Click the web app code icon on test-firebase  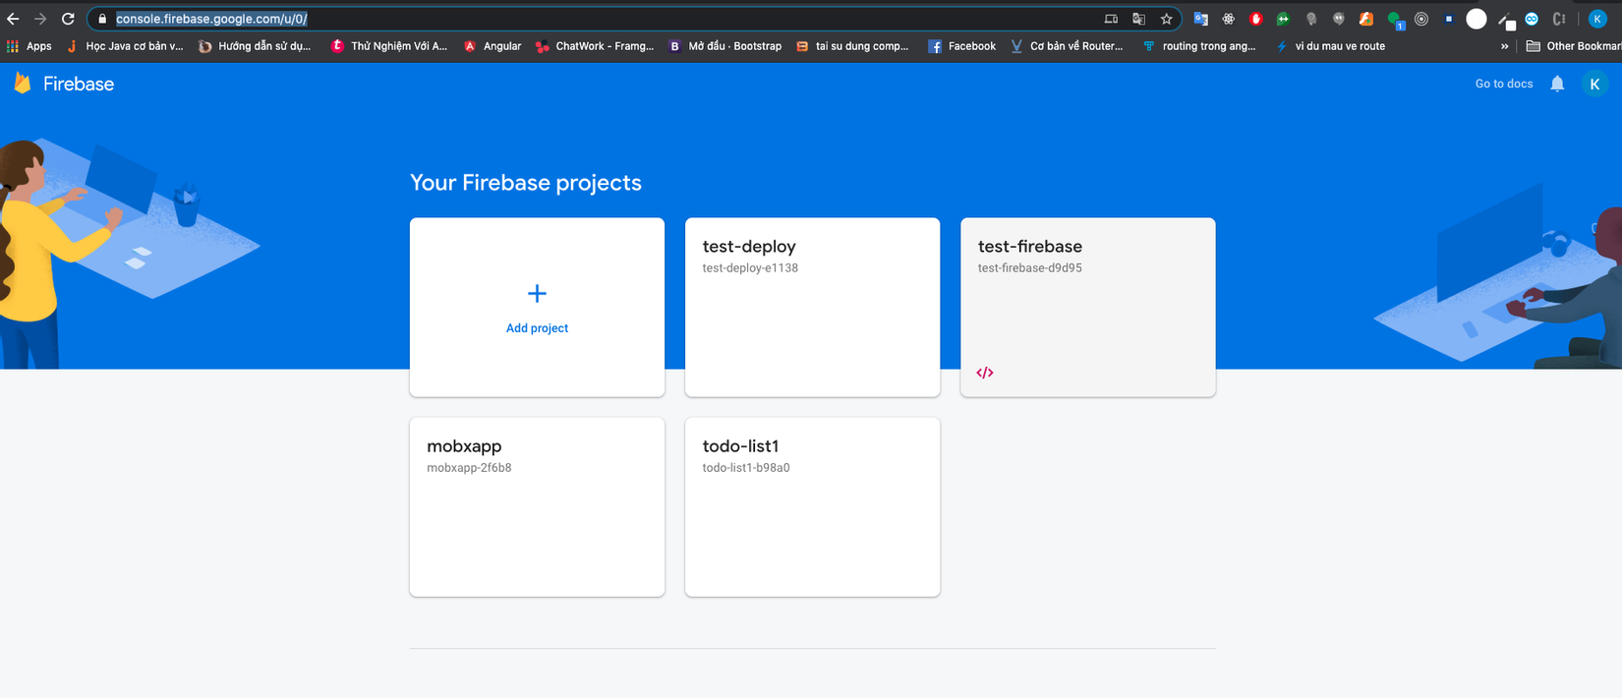[x=985, y=373]
